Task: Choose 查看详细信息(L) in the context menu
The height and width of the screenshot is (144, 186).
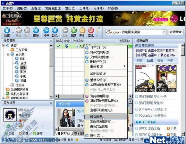Action: [x=106, y=110]
